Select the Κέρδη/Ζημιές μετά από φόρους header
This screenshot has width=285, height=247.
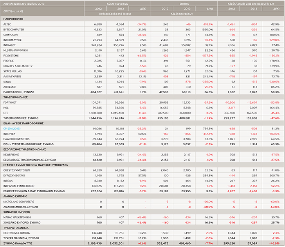pos(251,4)
